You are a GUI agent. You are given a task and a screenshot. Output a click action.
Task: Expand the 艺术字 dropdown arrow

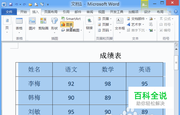click(143, 24)
